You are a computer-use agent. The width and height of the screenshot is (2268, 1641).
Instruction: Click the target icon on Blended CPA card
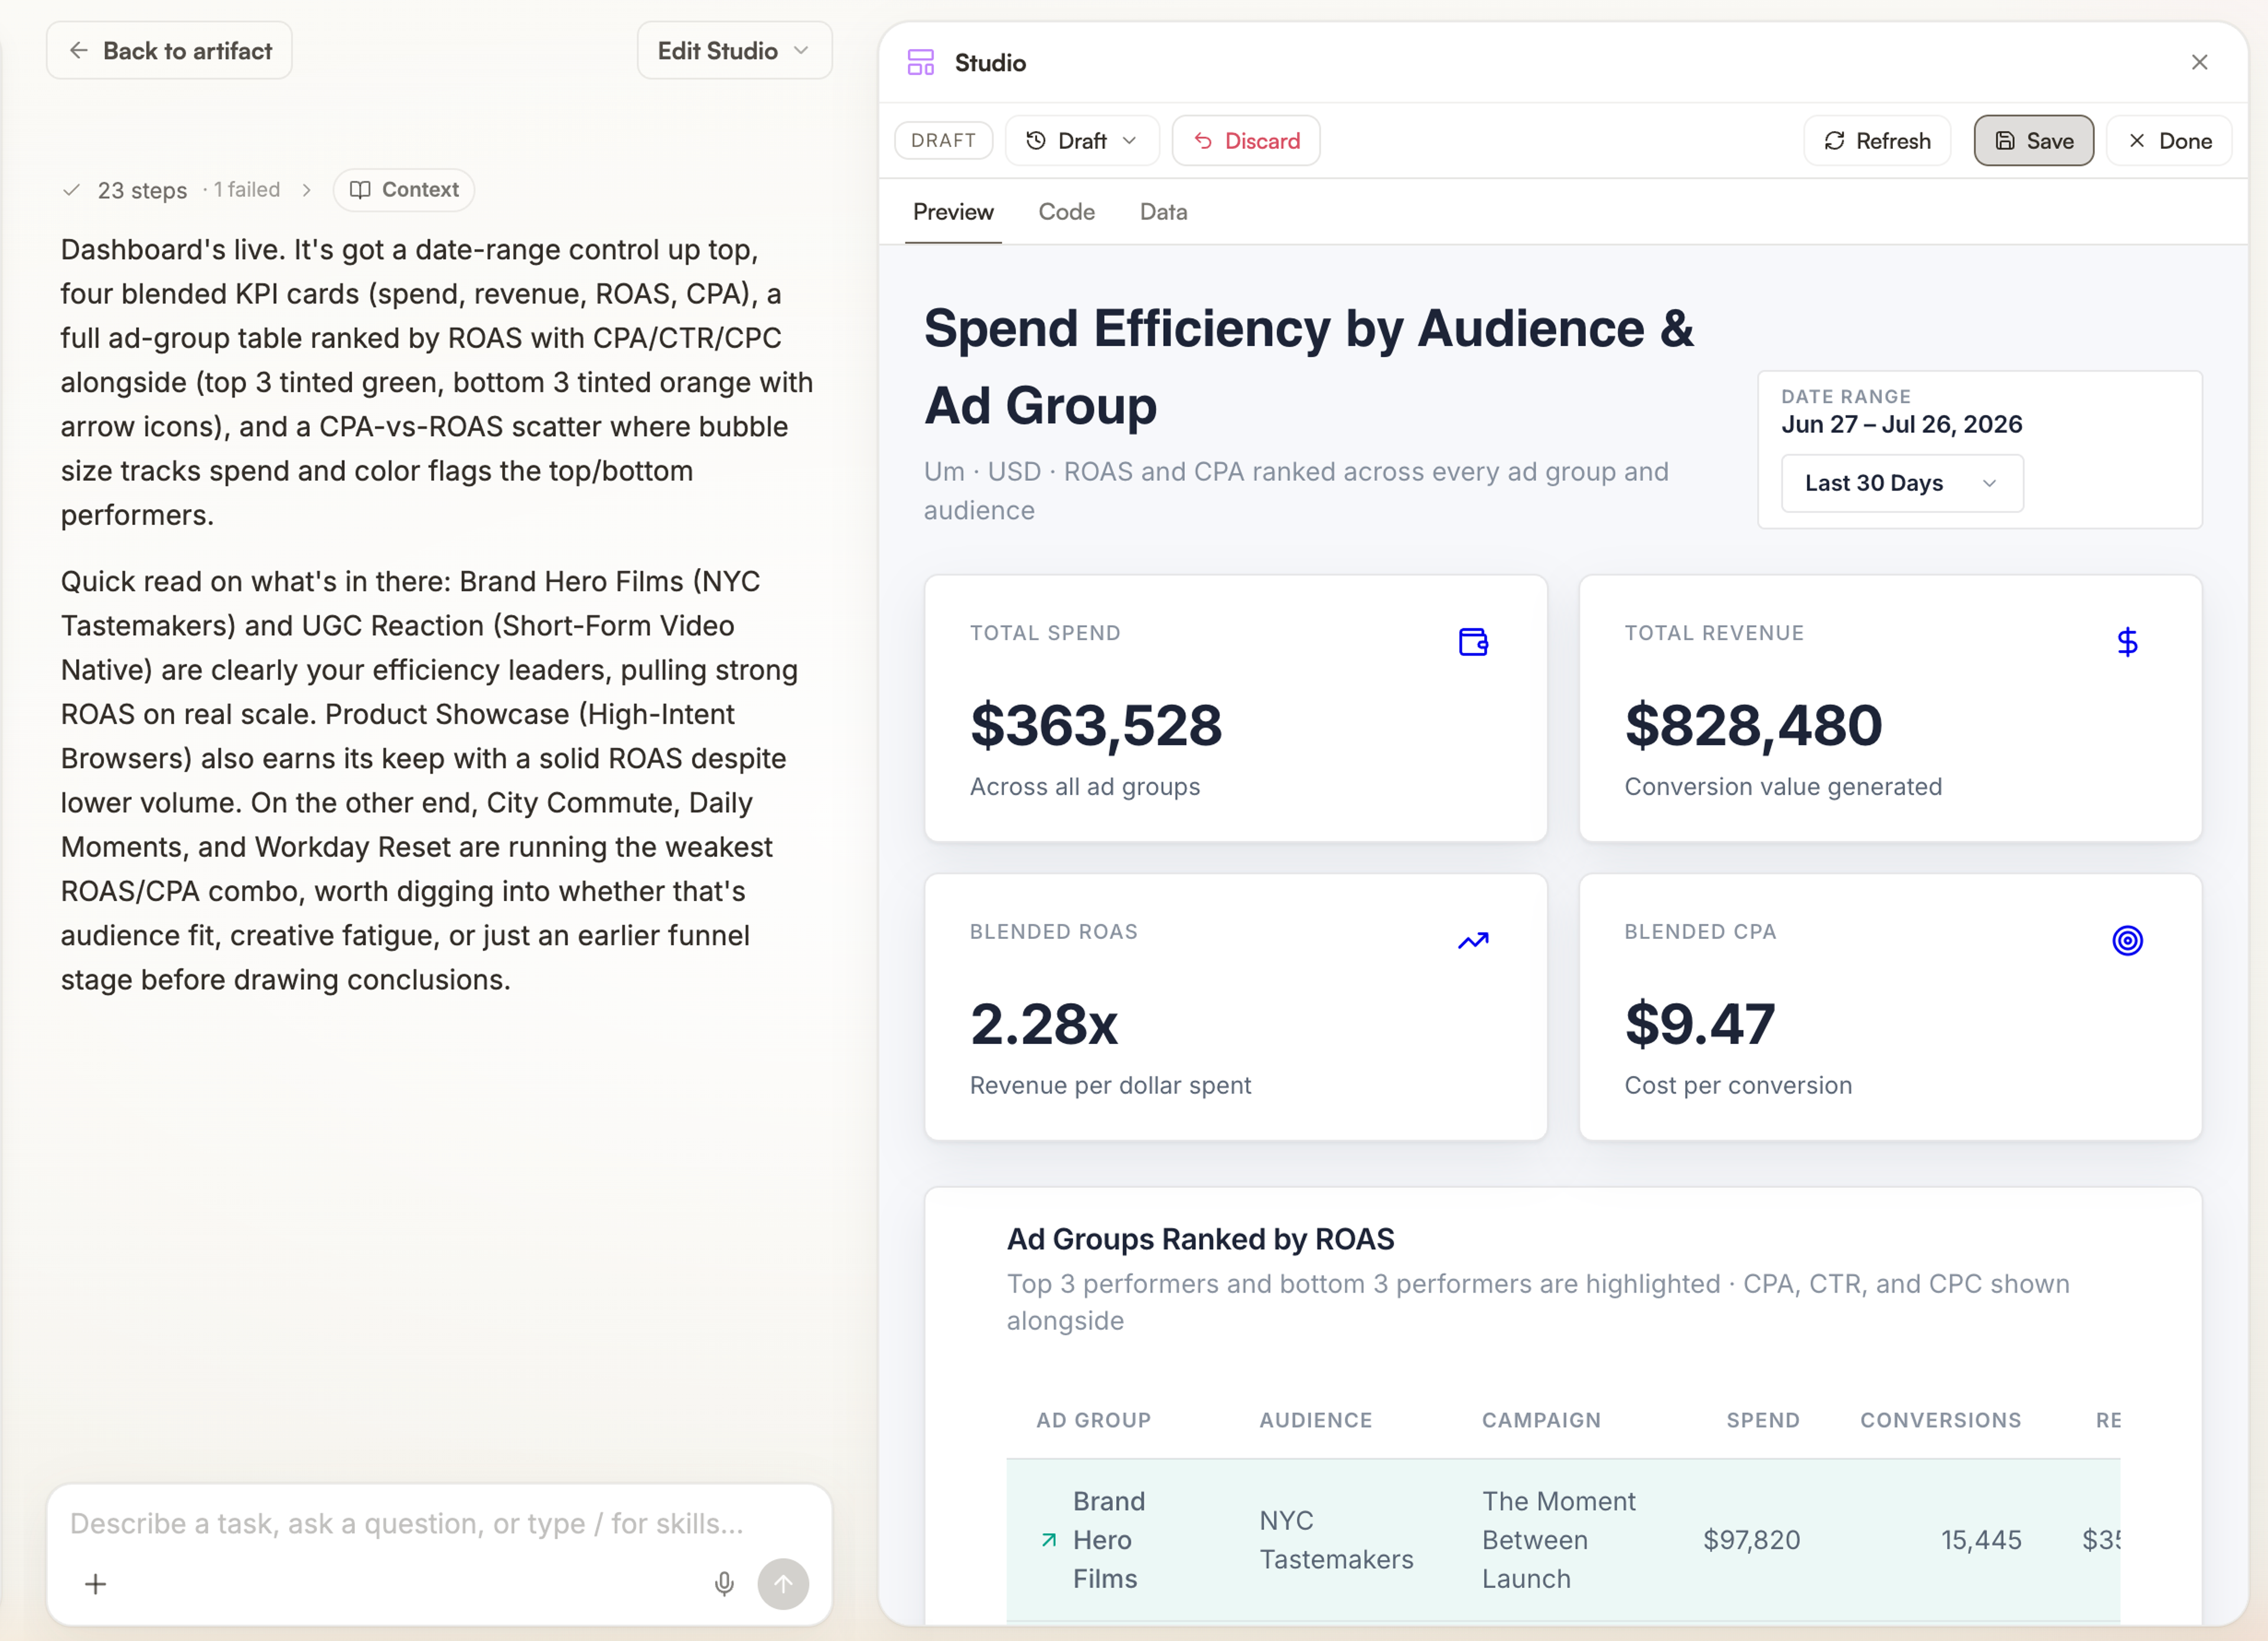coord(2127,940)
